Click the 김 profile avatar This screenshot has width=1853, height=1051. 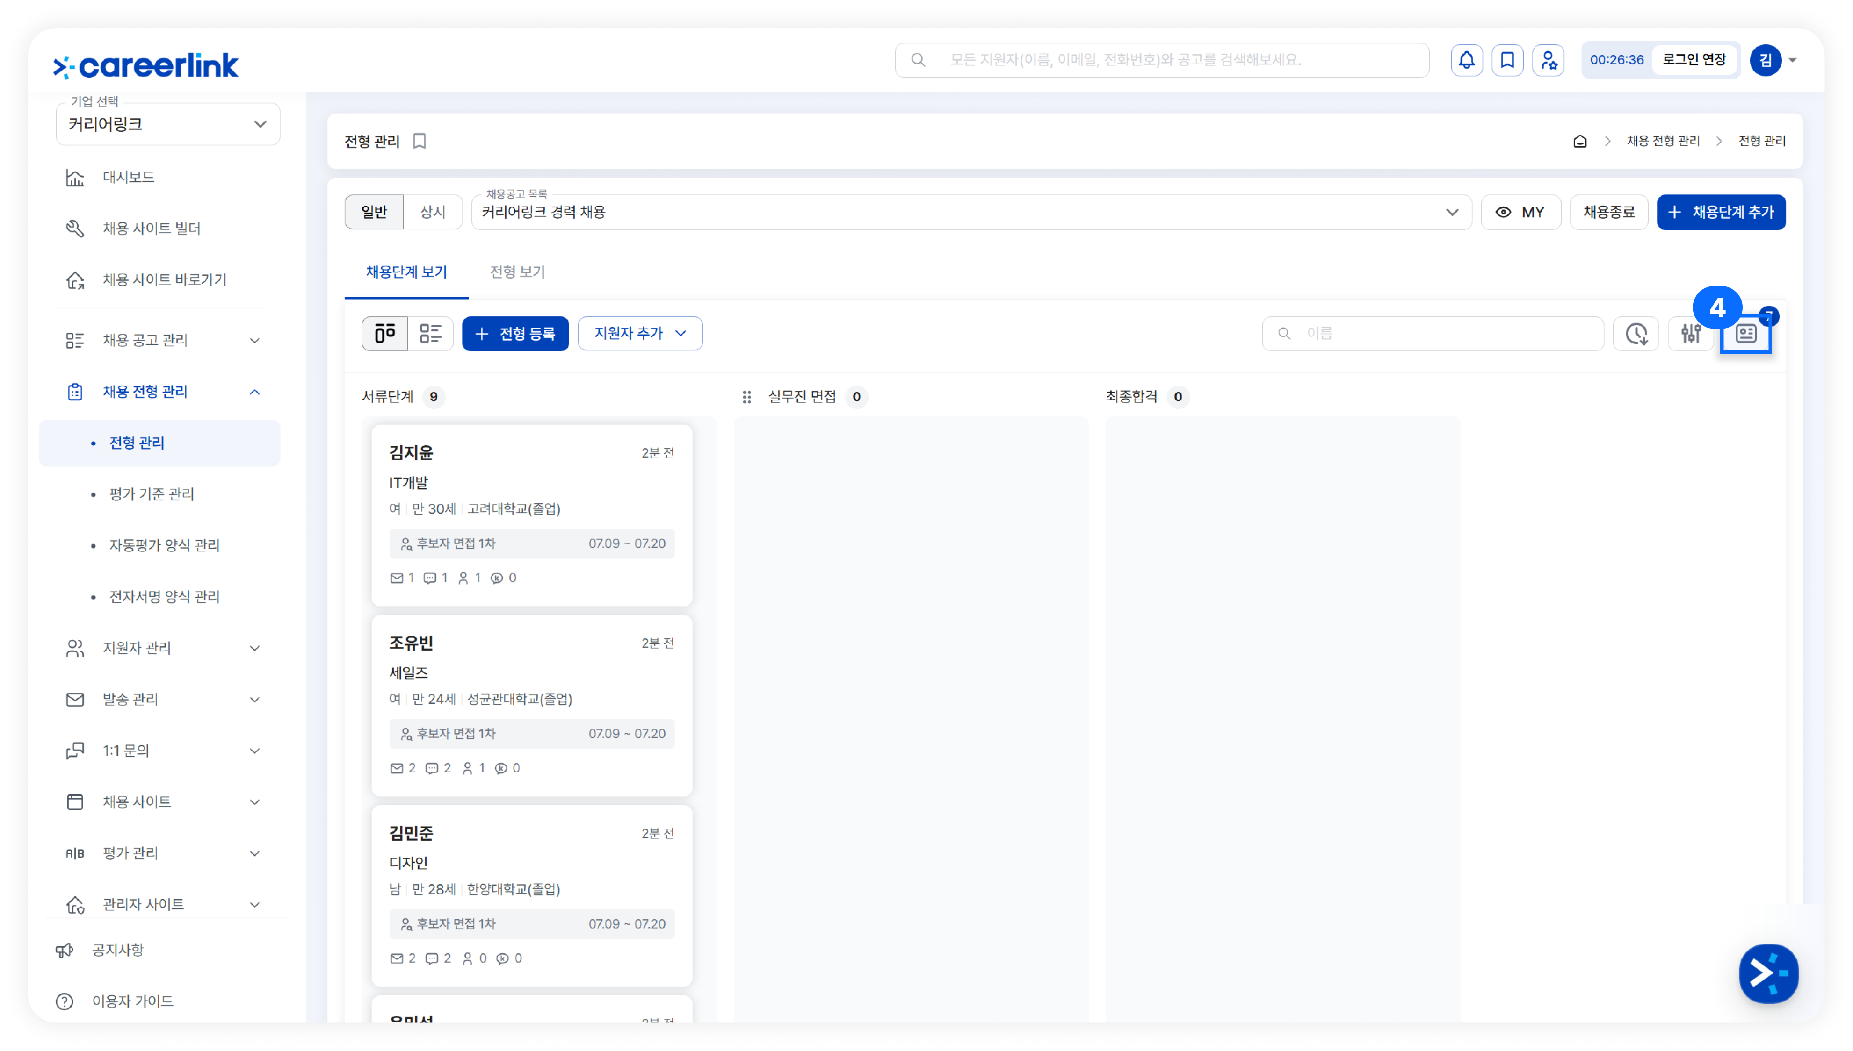coord(1765,60)
